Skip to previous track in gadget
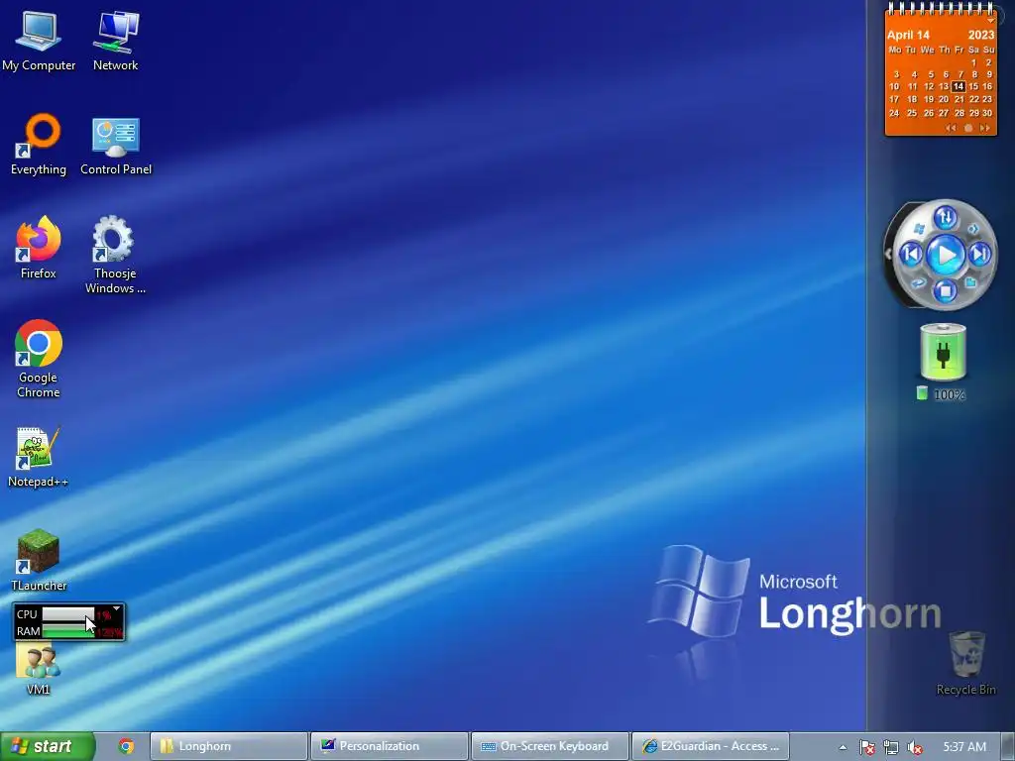Image resolution: width=1015 pixels, height=761 pixels. [x=911, y=255]
